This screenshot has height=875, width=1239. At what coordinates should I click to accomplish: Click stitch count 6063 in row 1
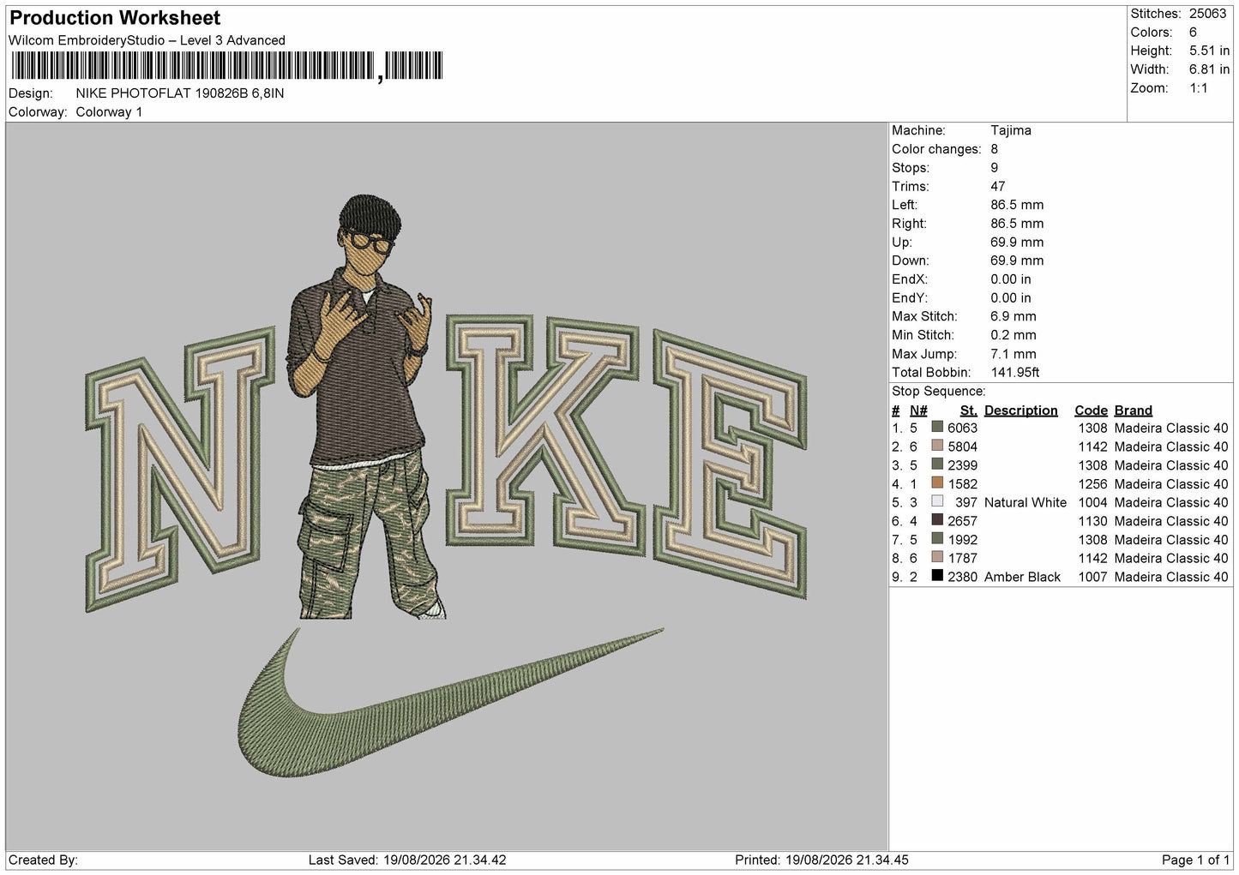(962, 429)
